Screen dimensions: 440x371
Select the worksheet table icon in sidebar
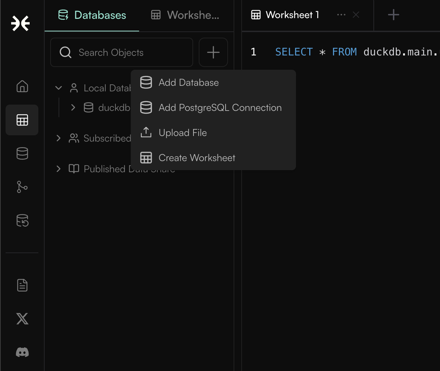[x=22, y=120]
